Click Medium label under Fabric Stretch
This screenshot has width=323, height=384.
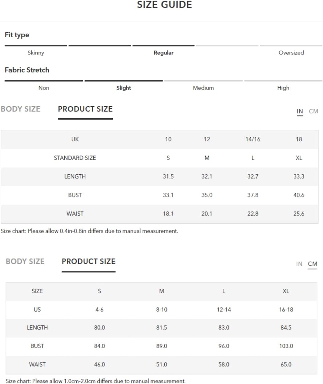pyautogui.click(x=203, y=88)
